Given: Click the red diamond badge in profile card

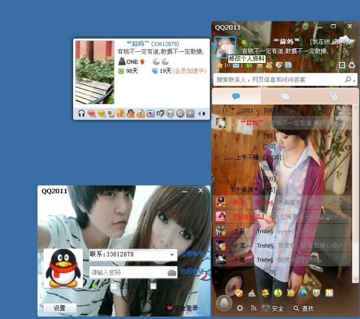Looking at the screenshot, I should 92,114.
